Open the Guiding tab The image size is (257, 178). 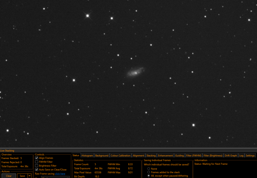pyautogui.click(x=180, y=156)
